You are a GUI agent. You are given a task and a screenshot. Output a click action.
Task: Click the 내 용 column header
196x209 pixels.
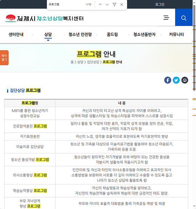tap(122, 103)
